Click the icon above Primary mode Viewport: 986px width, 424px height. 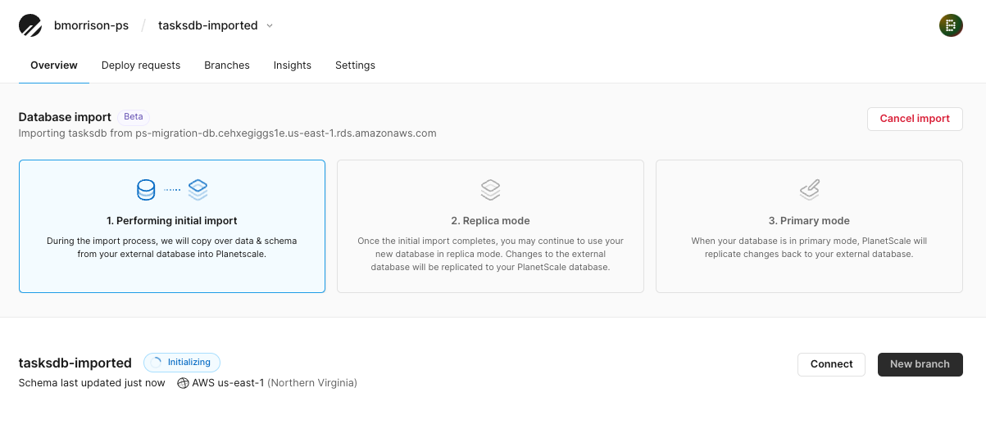pyautogui.click(x=809, y=190)
